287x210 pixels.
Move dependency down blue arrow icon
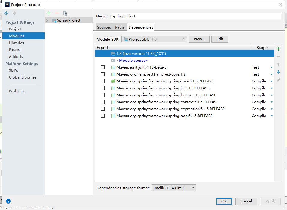pos(278,72)
